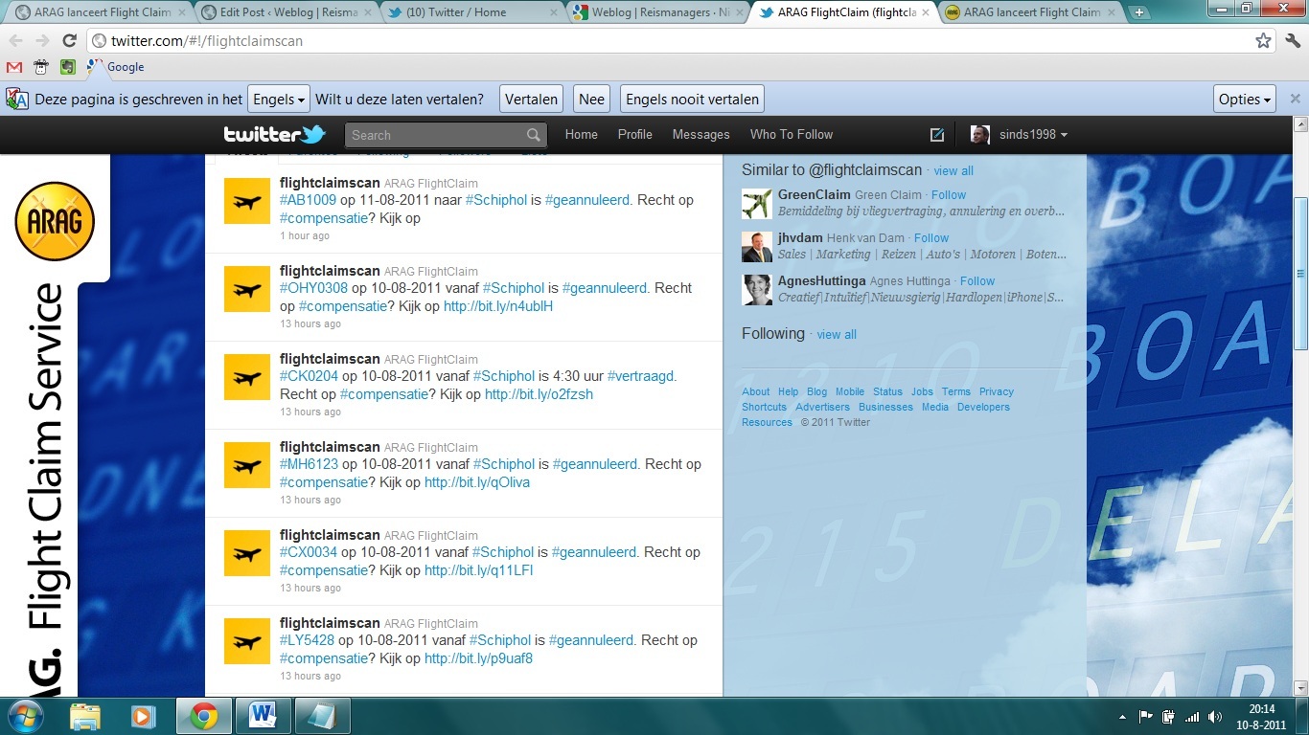Click plane avatar of #CX0034 tweet
Image resolution: width=1309 pixels, height=735 pixels.
click(x=247, y=553)
